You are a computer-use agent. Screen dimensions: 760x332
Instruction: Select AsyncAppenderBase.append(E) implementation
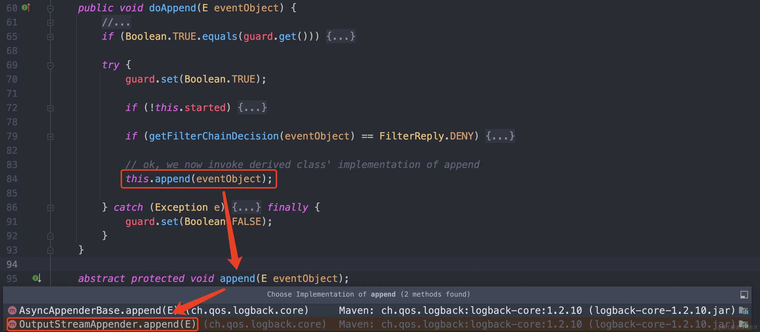[377, 310]
